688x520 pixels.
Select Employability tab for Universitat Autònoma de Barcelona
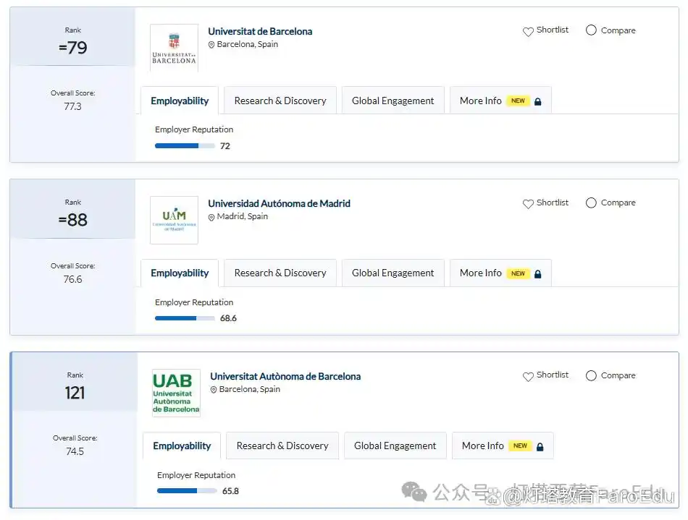182,446
